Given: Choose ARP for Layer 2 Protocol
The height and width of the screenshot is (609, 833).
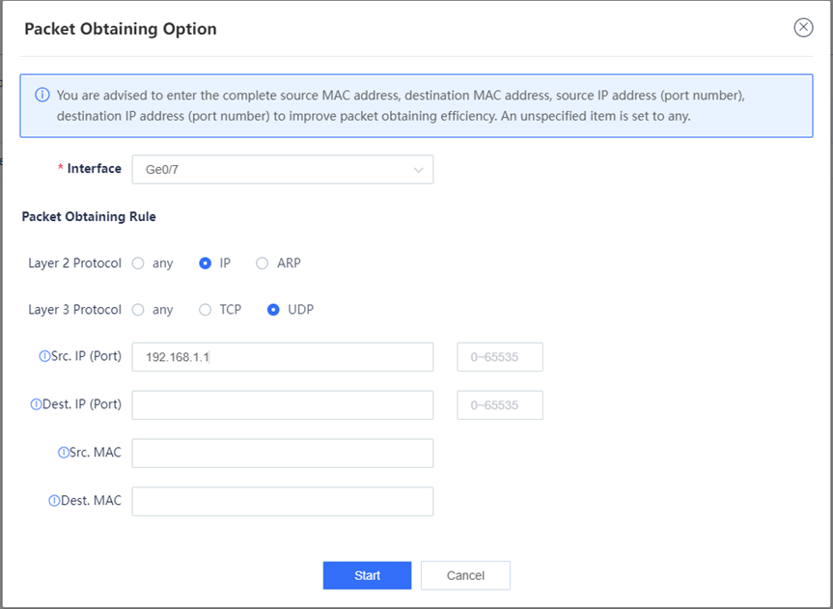Looking at the screenshot, I should click(x=263, y=263).
